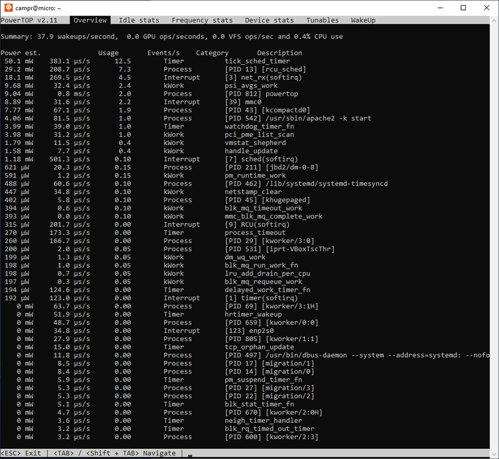Viewport: 499px width, 459px height.
Task: Open the Frequency stats tab
Action: pyautogui.click(x=202, y=20)
